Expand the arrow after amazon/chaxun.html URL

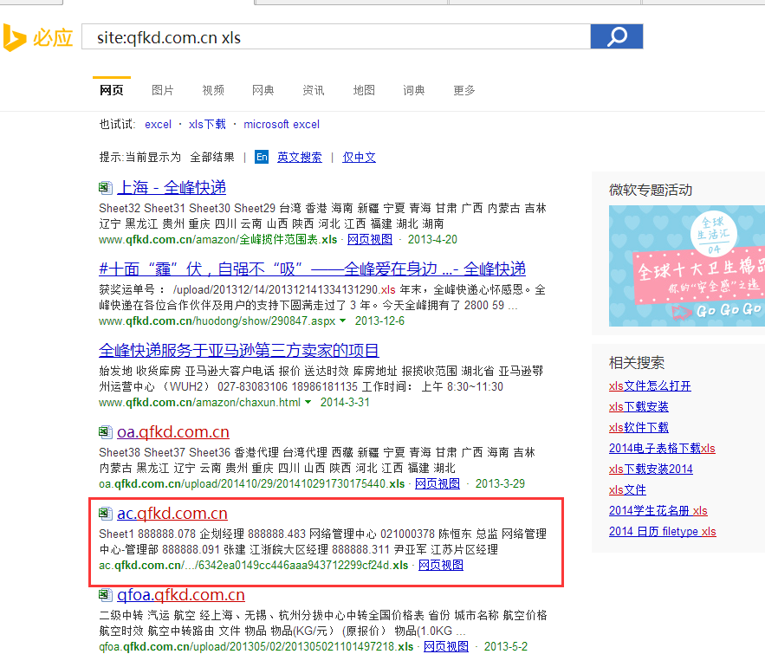308,402
